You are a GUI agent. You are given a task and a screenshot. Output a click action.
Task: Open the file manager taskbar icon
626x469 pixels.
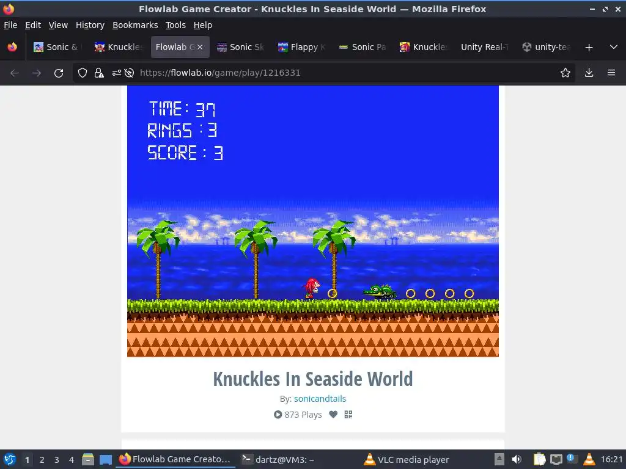(88, 459)
